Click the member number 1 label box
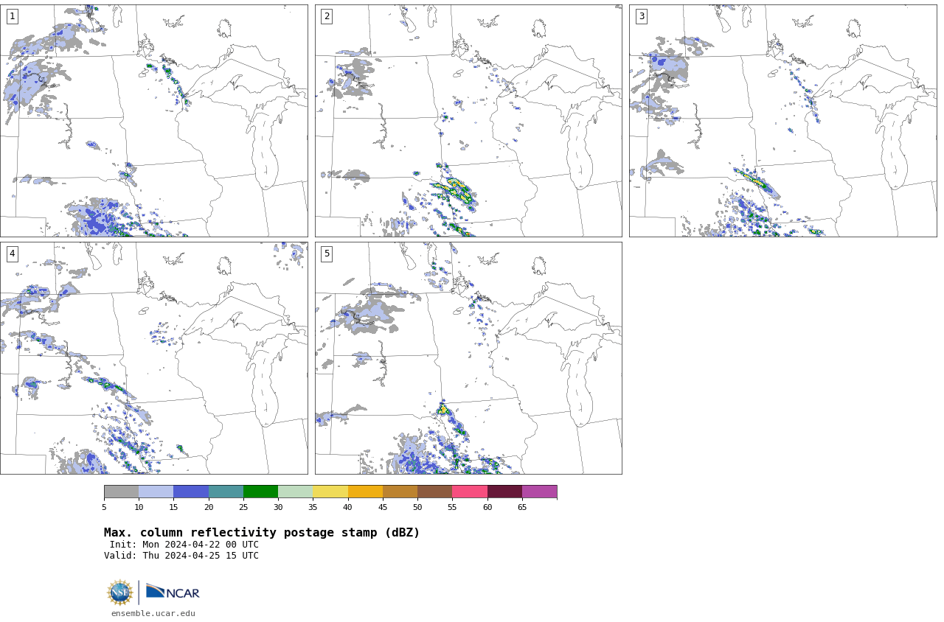 pyautogui.click(x=12, y=16)
